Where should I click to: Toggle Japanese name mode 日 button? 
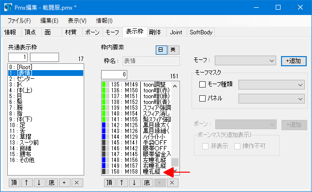(x=162, y=50)
